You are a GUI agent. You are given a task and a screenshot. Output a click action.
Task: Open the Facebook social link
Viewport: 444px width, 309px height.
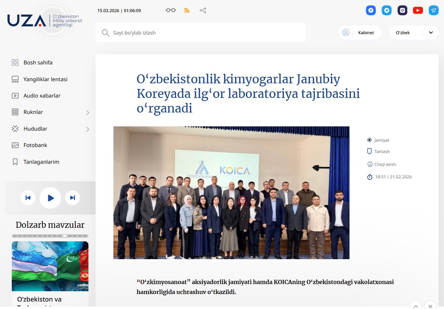pyautogui.click(x=371, y=10)
